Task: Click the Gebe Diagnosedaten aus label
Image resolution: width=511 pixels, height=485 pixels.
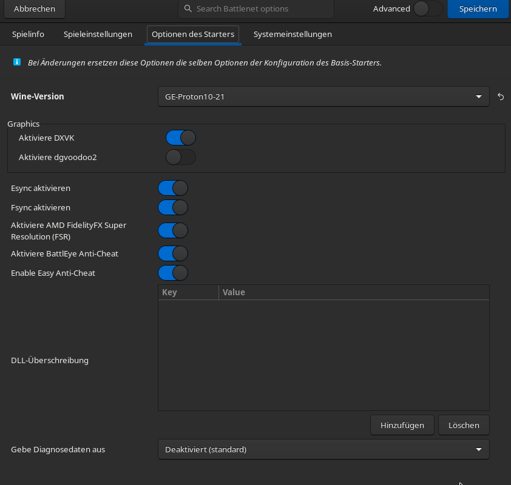Action: coord(58,449)
